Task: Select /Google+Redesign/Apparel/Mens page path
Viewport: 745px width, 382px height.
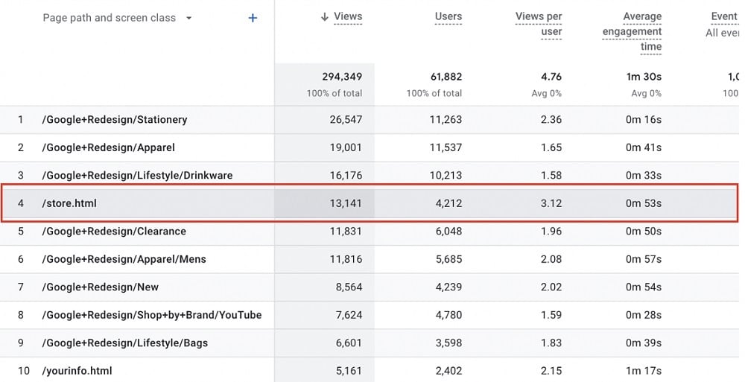Action: (124, 259)
